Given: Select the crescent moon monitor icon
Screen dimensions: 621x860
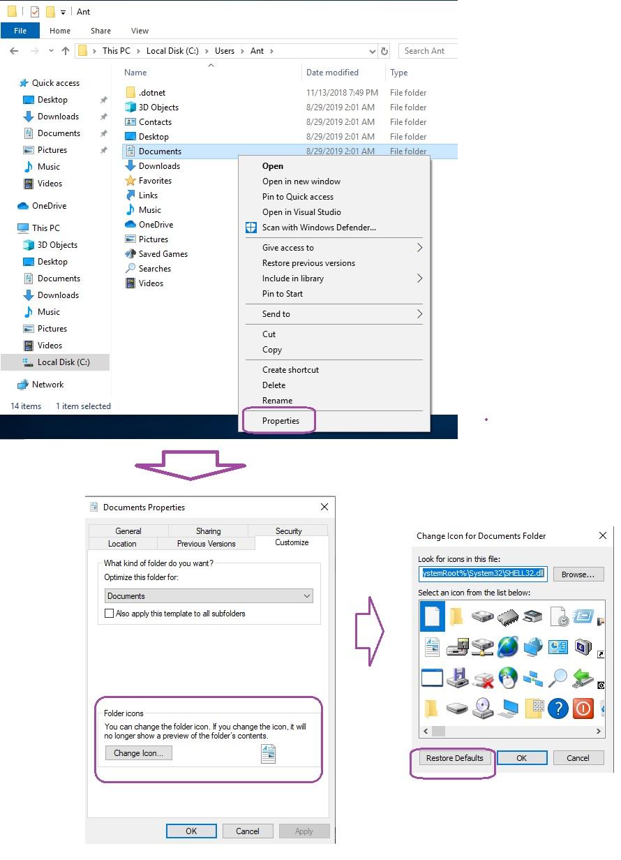Looking at the screenshot, I should tap(583, 647).
